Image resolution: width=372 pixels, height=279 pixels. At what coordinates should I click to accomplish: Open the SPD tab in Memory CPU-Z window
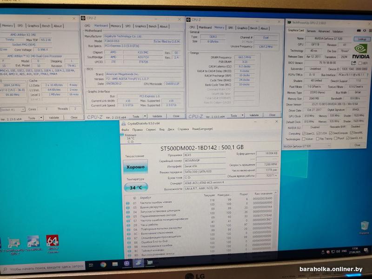(230, 28)
